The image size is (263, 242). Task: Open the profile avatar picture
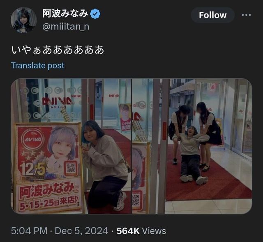point(24,20)
